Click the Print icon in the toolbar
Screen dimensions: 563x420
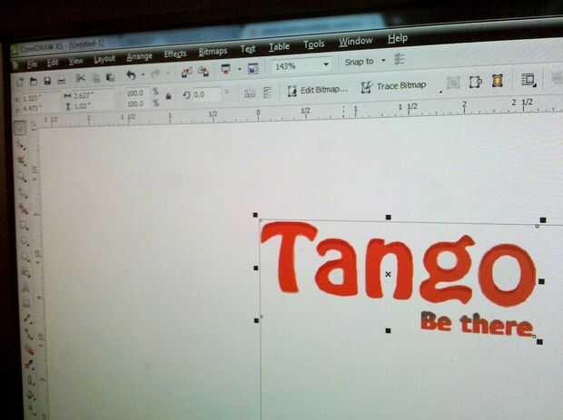tap(62, 81)
